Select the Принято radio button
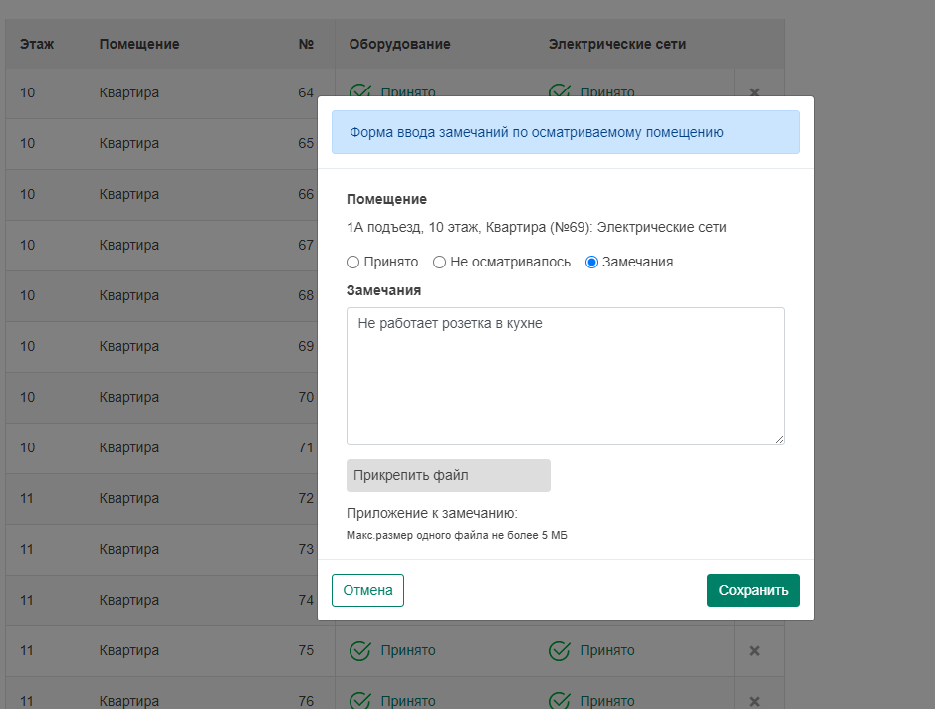Screen dimensions: 935x709 pyautogui.click(x=352, y=263)
